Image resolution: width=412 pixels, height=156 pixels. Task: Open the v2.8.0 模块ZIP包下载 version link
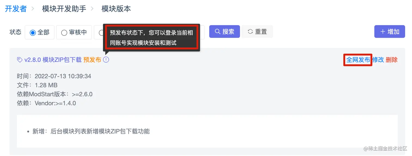[x=53, y=60]
